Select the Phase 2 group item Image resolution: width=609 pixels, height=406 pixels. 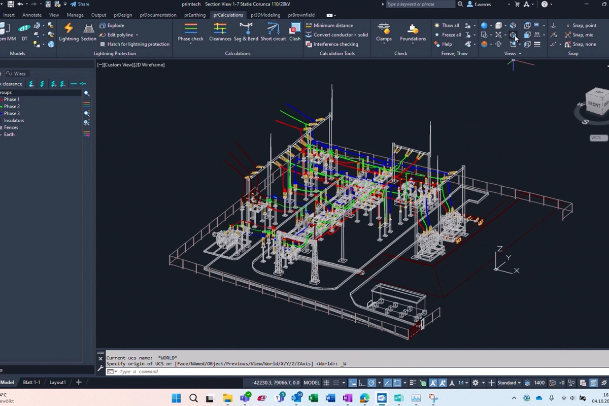coord(12,107)
